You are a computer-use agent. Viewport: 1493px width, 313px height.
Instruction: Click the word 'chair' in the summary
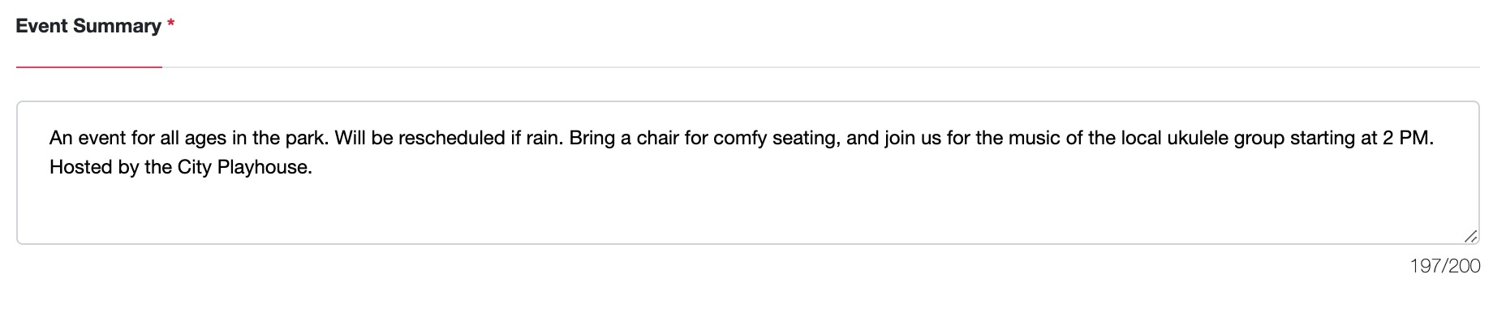coord(657,139)
